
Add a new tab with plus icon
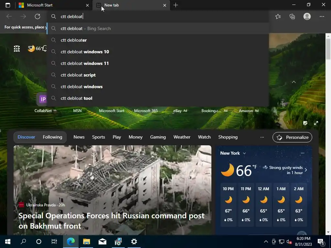click(176, 5)
